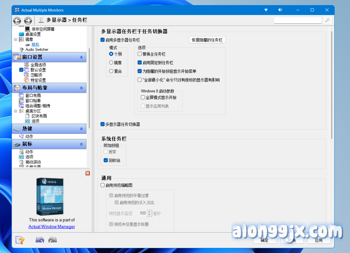This screenshot has width=350, height=253.
Task: Select the 镜像 mode radio button
Action: click(x=111, y=63)
